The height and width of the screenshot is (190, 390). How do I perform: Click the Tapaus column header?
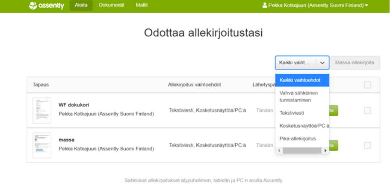(41, 85)
